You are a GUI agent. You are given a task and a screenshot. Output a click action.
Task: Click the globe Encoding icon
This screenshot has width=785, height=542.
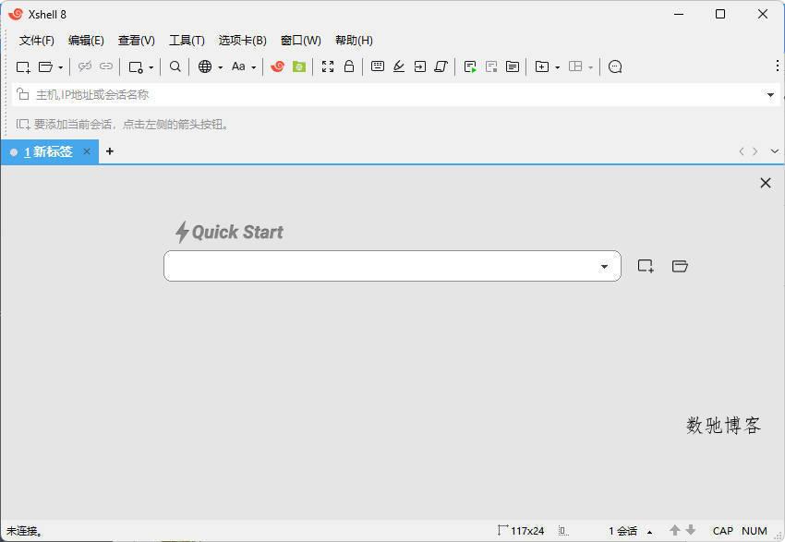[x=205, y=66]
